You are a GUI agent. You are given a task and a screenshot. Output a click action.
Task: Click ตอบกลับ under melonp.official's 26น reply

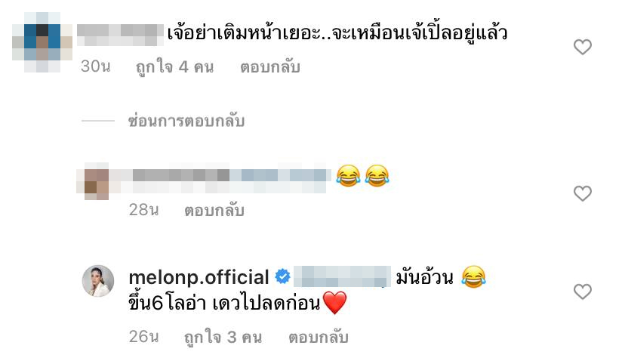(318, 338)
